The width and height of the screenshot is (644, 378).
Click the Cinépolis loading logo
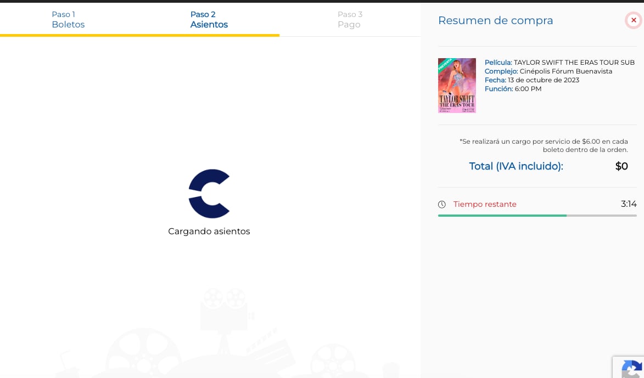[209, 194]
